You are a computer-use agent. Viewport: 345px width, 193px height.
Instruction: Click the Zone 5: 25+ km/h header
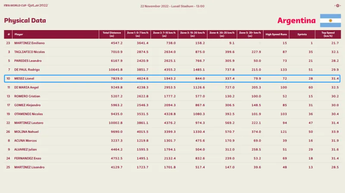click(249, 34)
